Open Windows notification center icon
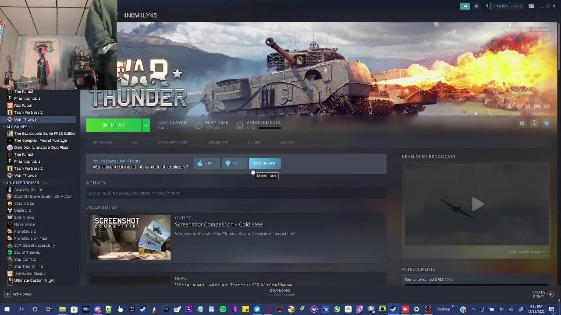 [x=552, y=309]
